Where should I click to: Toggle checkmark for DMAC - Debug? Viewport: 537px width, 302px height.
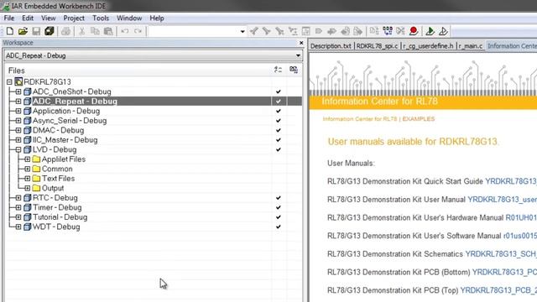point(279,131)
